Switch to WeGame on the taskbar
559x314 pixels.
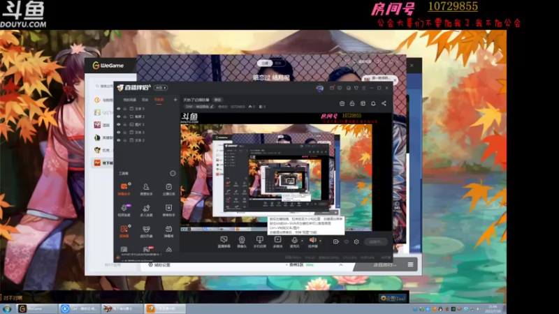point(37,308)
